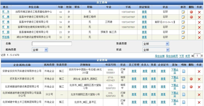
Task: Open the detail icon for 北京城建中南土木工程集团有限公司
Action: pyautogui.click(x=184, y=102)
